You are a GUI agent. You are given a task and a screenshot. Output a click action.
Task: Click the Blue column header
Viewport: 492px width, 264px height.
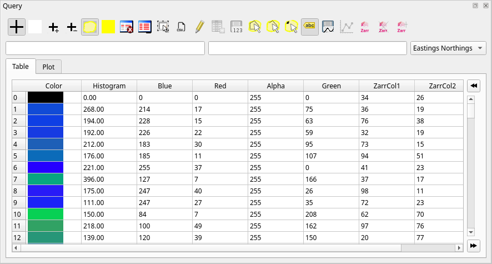click(x=165, y=86)
